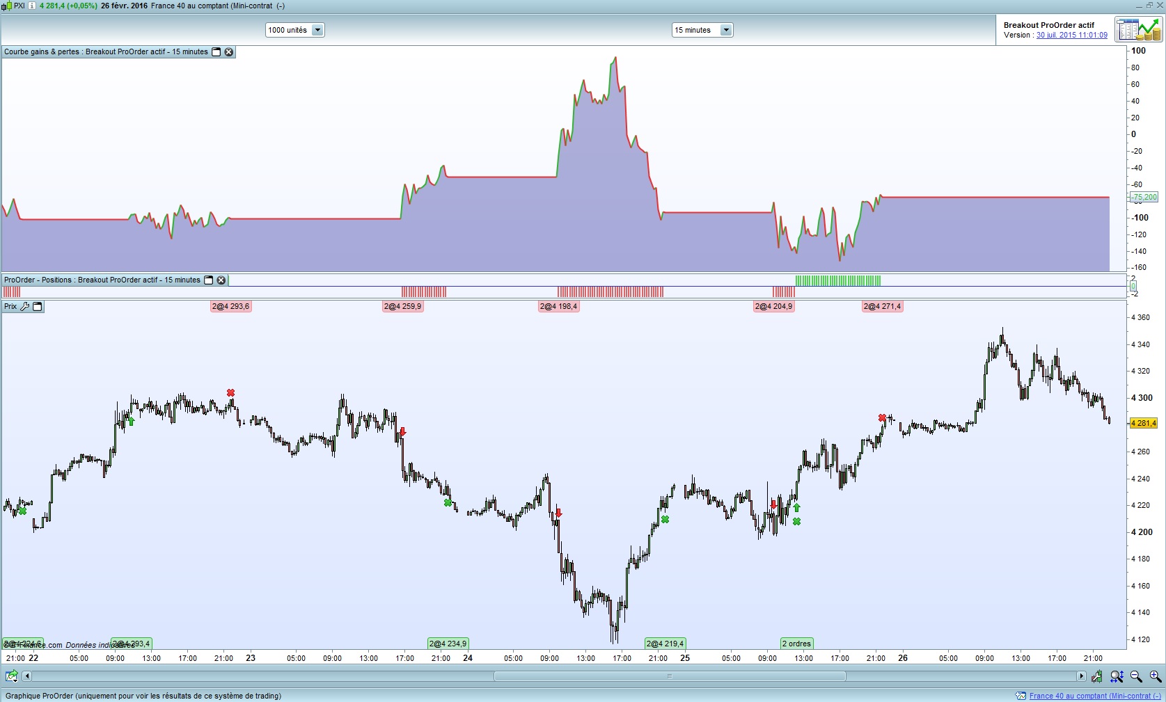Open the instrument info icon next to PXI
The image size is (1166, 702).
click(x=32, y=6)
